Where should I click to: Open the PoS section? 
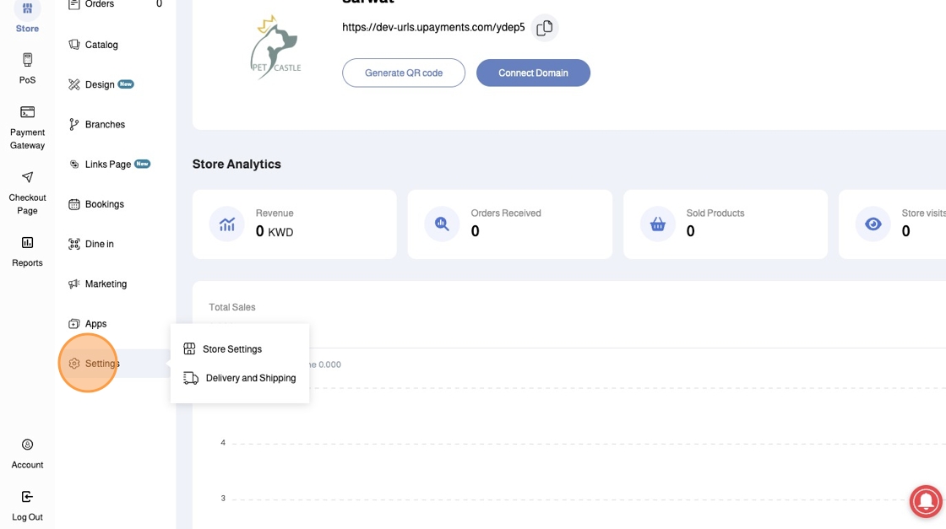(27, 68)
